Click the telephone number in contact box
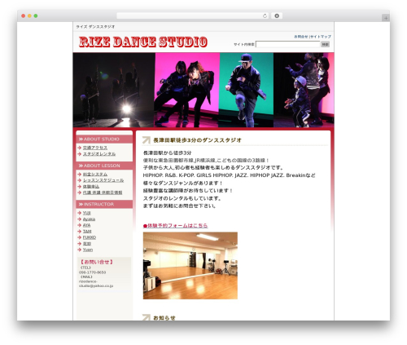 tap(92, 272)
